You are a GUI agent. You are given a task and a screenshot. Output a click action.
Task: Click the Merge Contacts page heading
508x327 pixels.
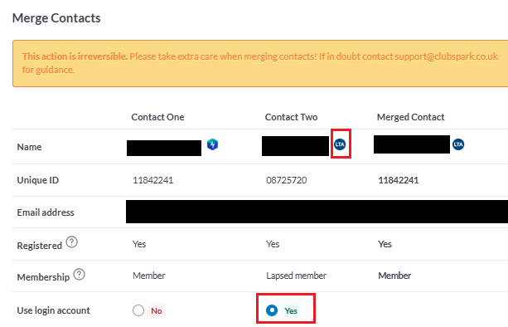pyautogui.click(x=56, y=18)
